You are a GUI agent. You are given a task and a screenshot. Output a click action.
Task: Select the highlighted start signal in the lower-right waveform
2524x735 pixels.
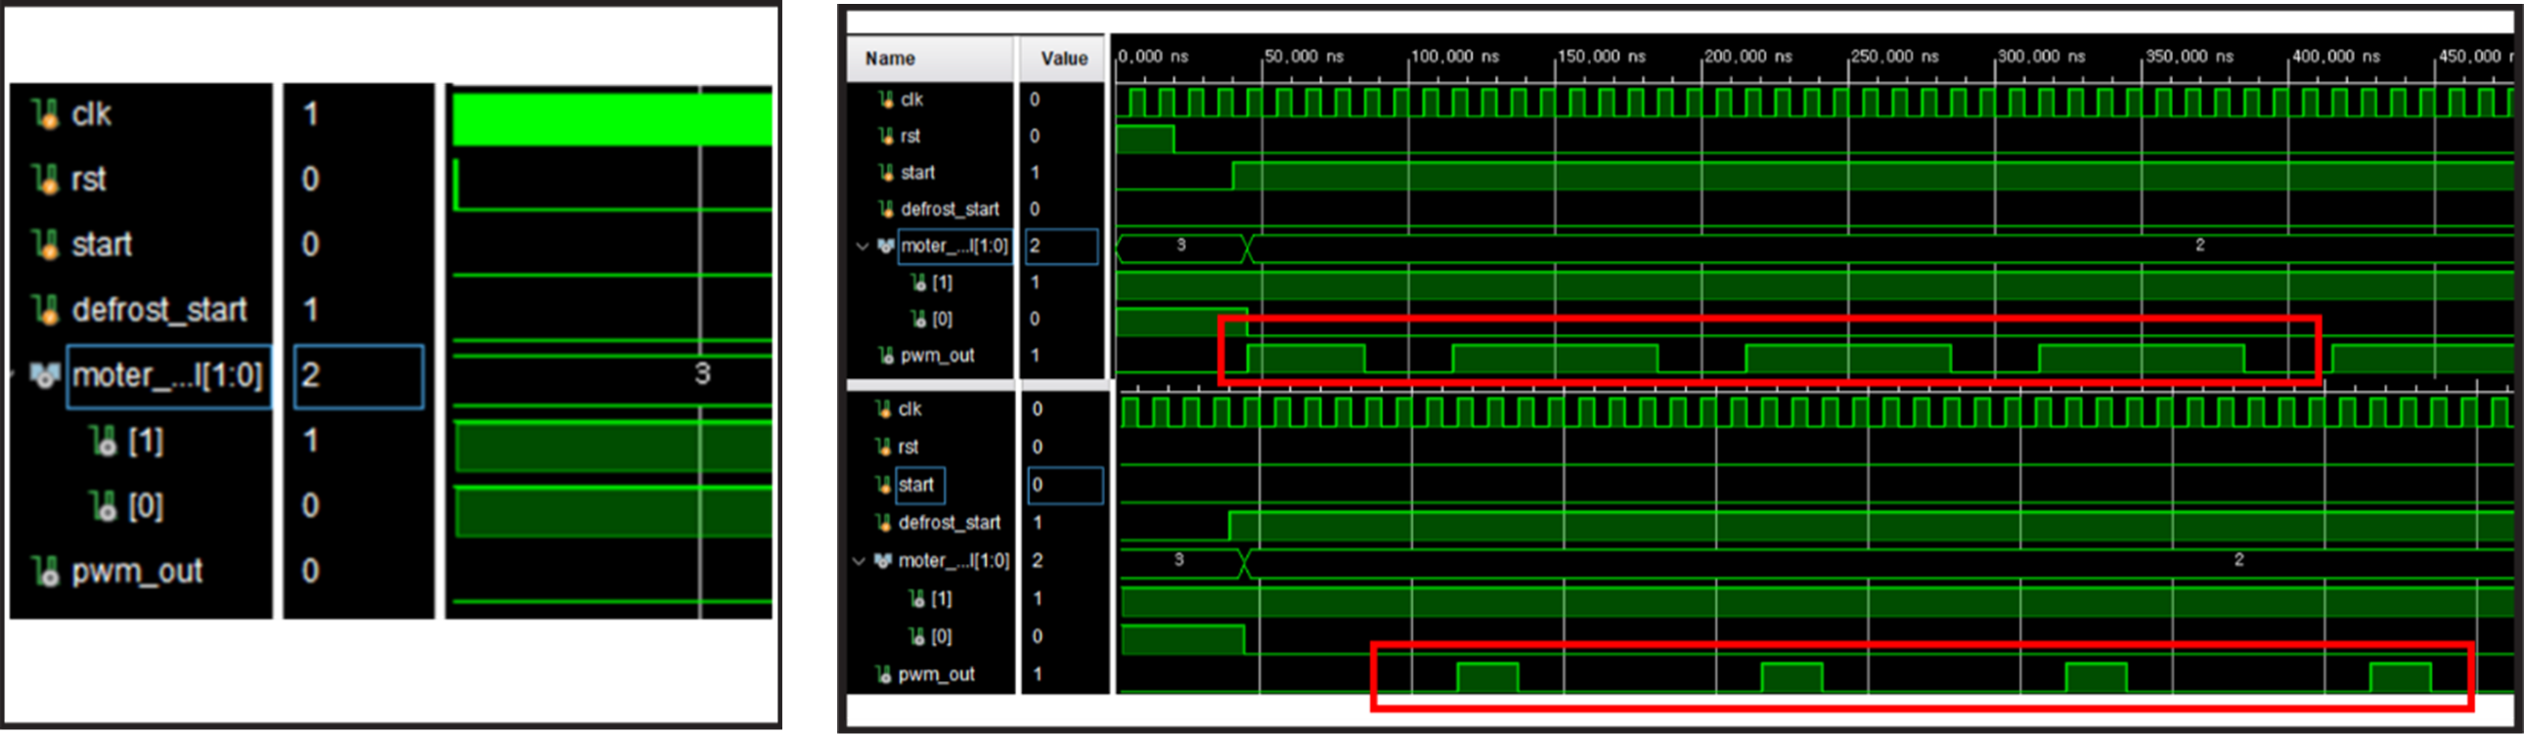916,485
